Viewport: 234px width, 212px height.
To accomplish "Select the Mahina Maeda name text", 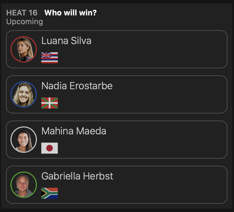I will point(74,131).
